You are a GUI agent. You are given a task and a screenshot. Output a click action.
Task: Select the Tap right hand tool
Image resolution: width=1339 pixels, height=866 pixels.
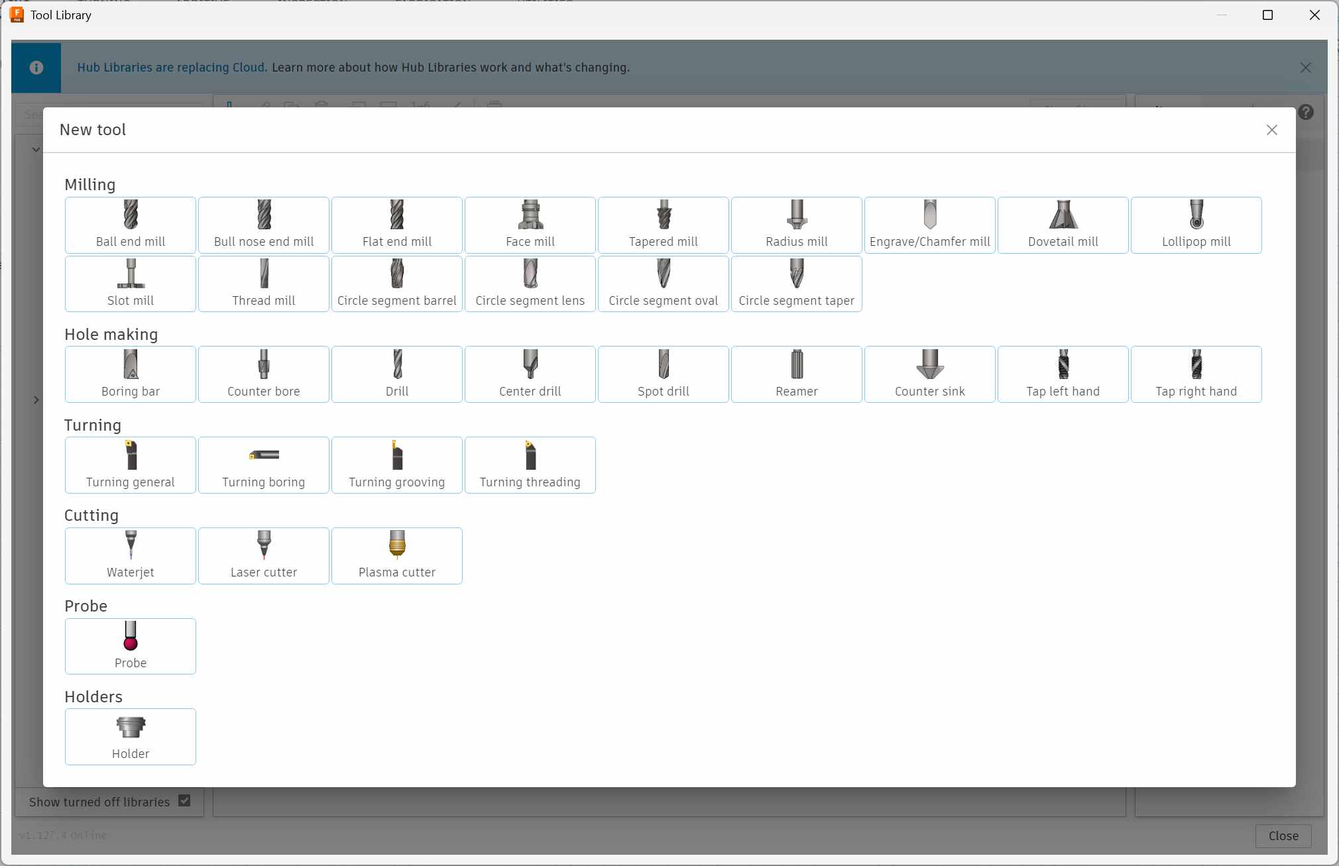(x=1196, y=374)
